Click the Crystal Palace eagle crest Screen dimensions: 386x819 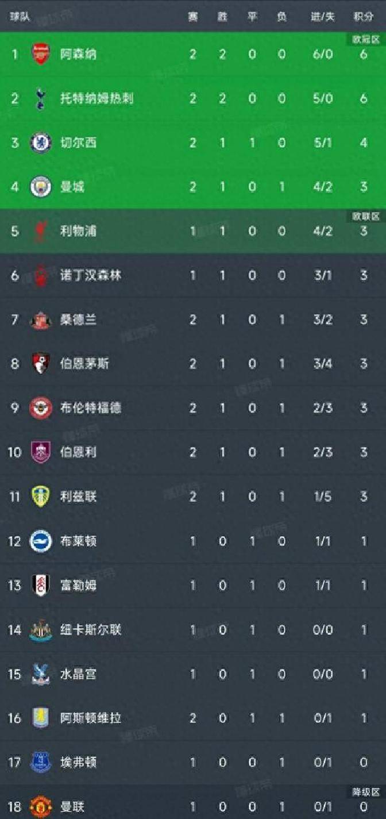pos(41,674)
